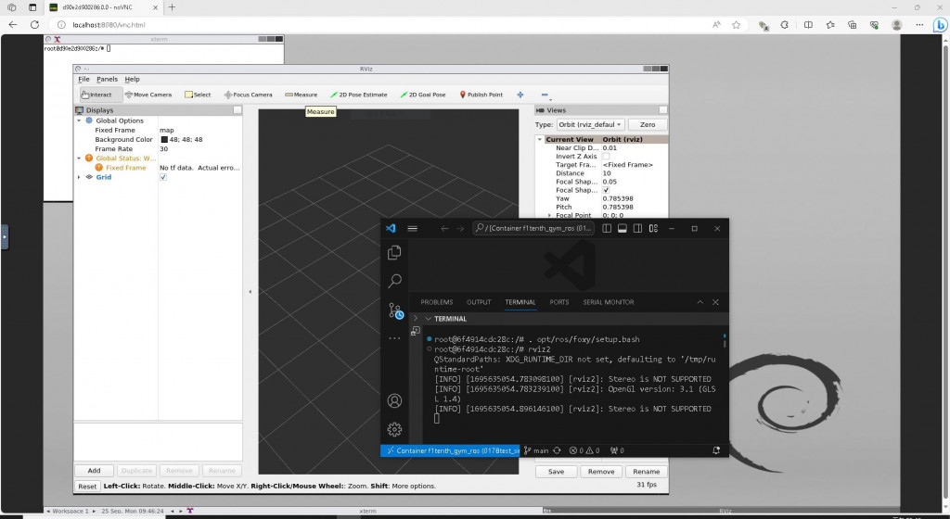The height and width of the screenshot is (519, 950).
Task: Add page to browser favorites star
Action: tap(736, 25)
